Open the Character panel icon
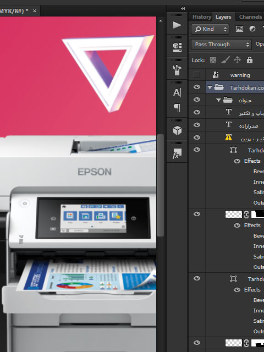Screen dimensions: 264x352 point(177,92)
